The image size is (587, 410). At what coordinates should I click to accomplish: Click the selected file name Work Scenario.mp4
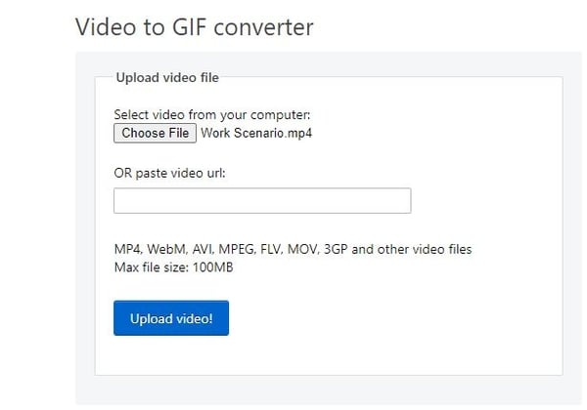point(256,134)
